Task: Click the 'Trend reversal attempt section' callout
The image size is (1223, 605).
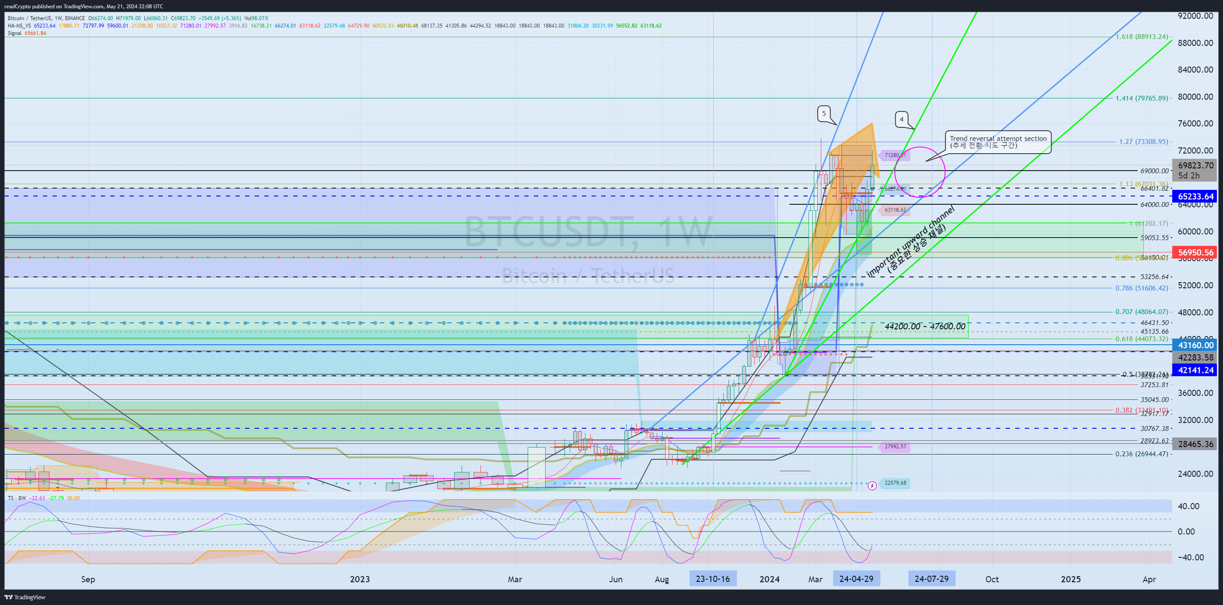Action: [998, 142]
